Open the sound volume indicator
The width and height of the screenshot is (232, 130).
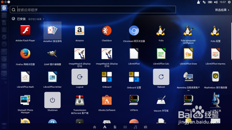(x=216, y=2)
